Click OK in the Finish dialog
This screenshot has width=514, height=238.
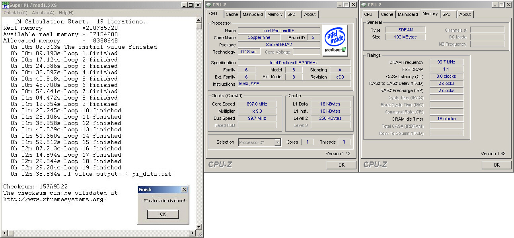pyautogui.click(x=163, y=214)
